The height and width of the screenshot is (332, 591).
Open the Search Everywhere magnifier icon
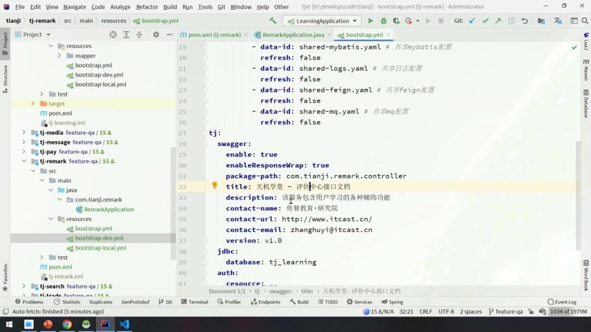tap(585, 21)
